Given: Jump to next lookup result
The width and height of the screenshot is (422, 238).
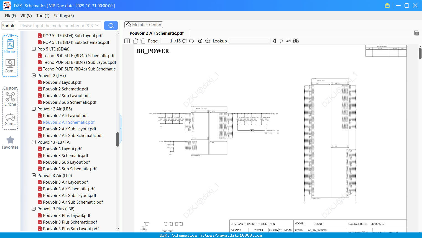Looking at the screenshot, I should [x=281, y=41].
